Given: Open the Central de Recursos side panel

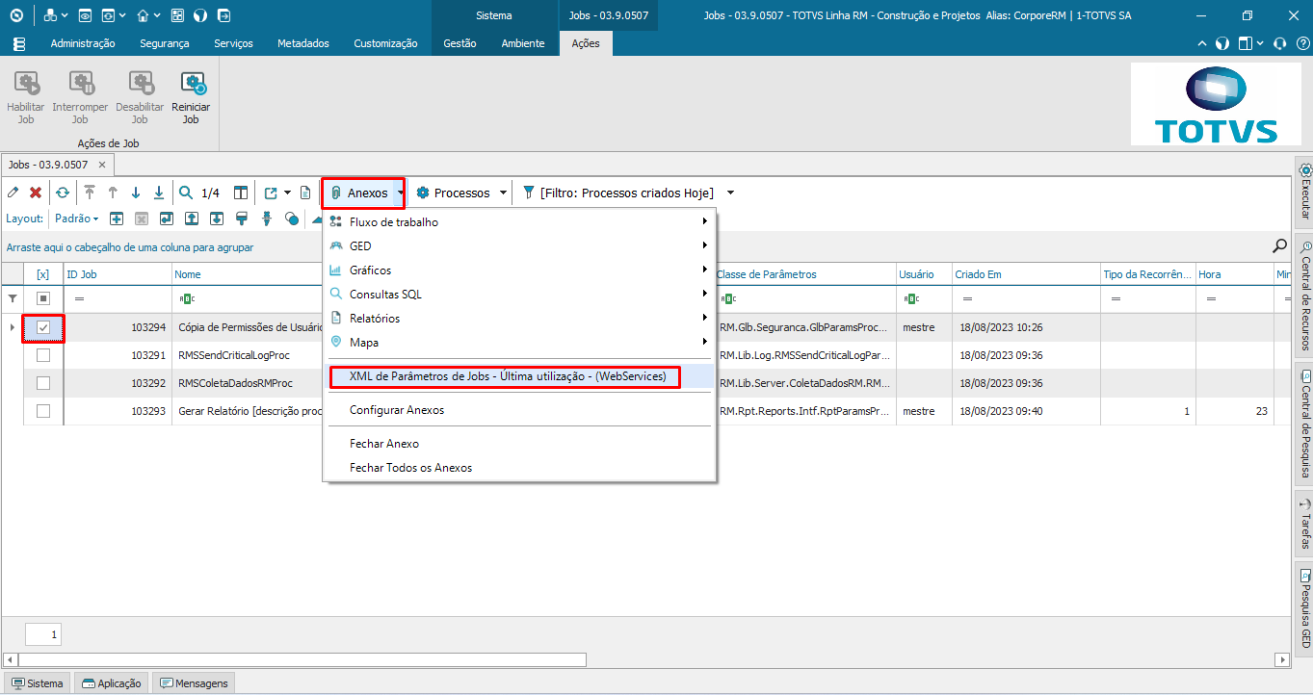Looking at the screenshot, I should coord(1304,295).
